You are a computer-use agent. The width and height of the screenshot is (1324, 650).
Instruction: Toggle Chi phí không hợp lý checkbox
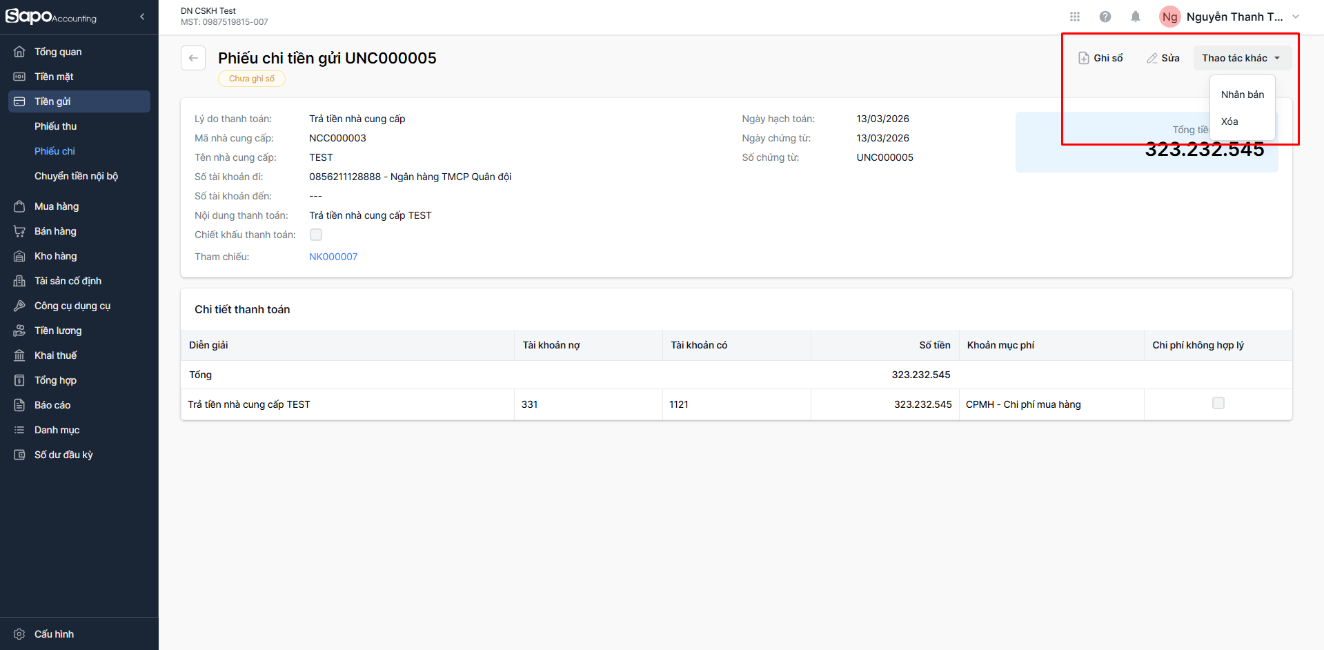pos(1218,403)
